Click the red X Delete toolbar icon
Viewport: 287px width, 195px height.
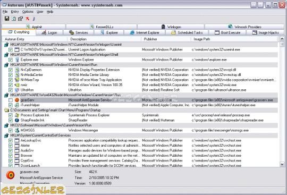click(28, 19)
